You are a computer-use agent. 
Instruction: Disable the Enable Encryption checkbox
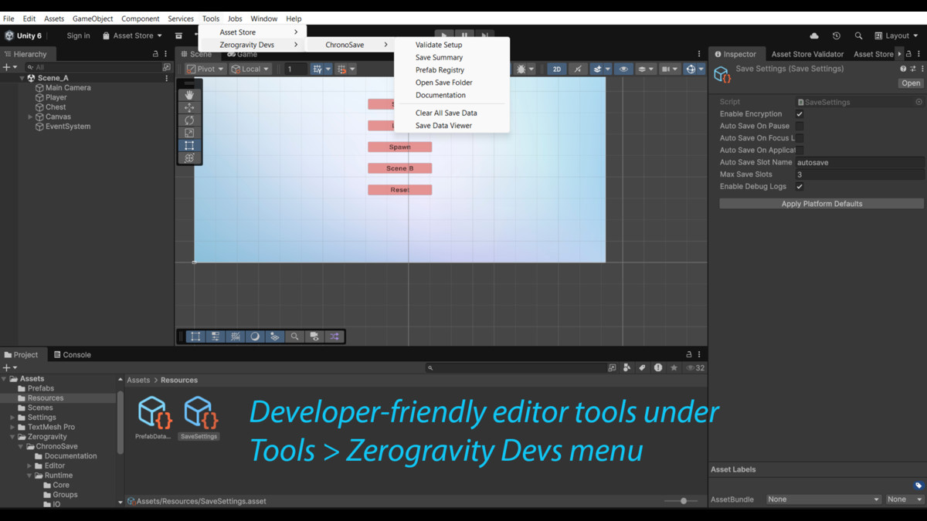800,114
